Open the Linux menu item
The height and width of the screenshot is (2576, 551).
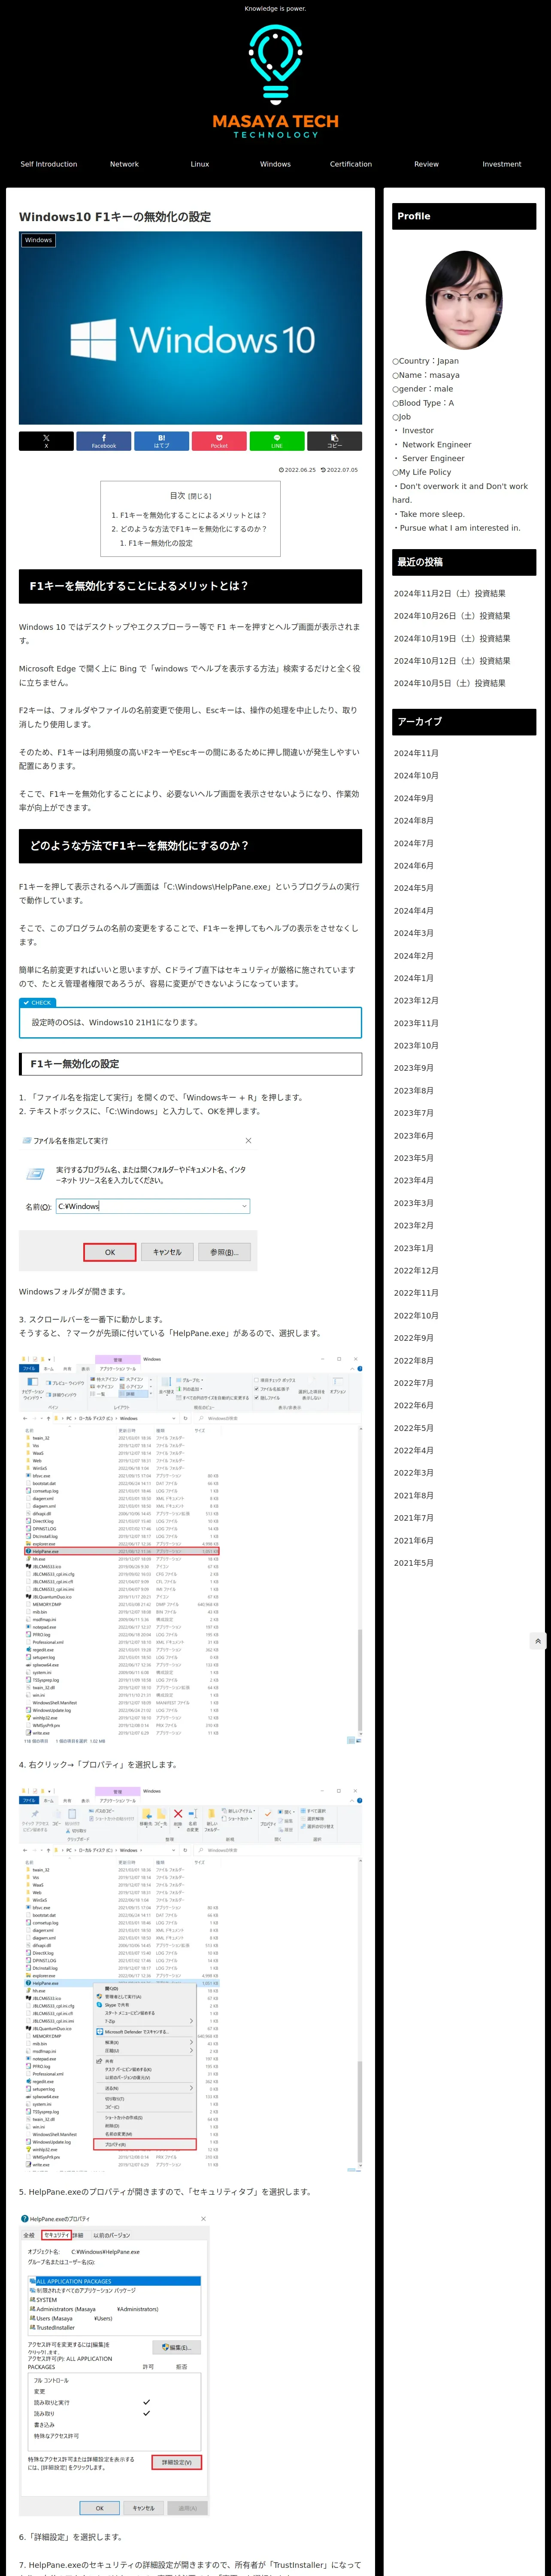[x=200, y=164]
